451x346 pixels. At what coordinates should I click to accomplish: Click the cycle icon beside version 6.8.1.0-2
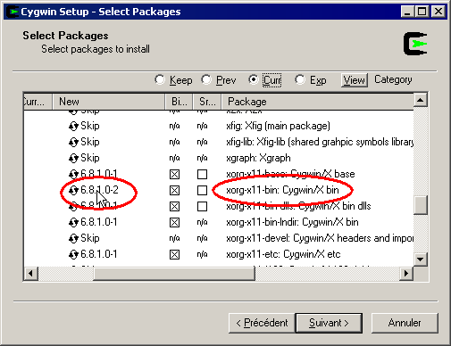[x=73, y=190]
